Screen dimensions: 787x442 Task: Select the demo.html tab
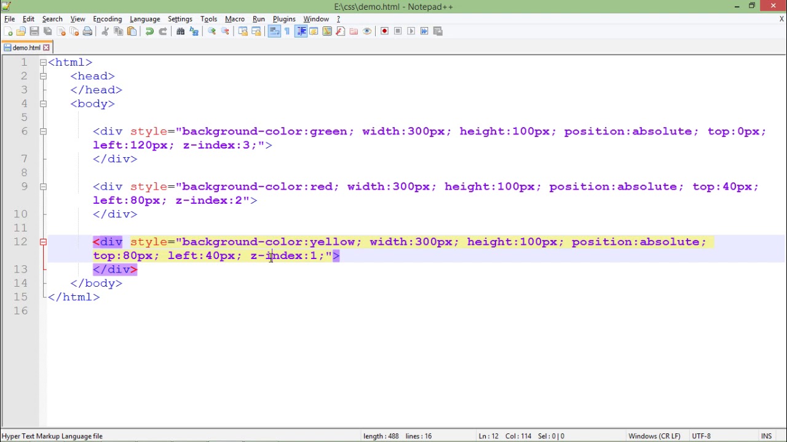(x=26, y=48)
